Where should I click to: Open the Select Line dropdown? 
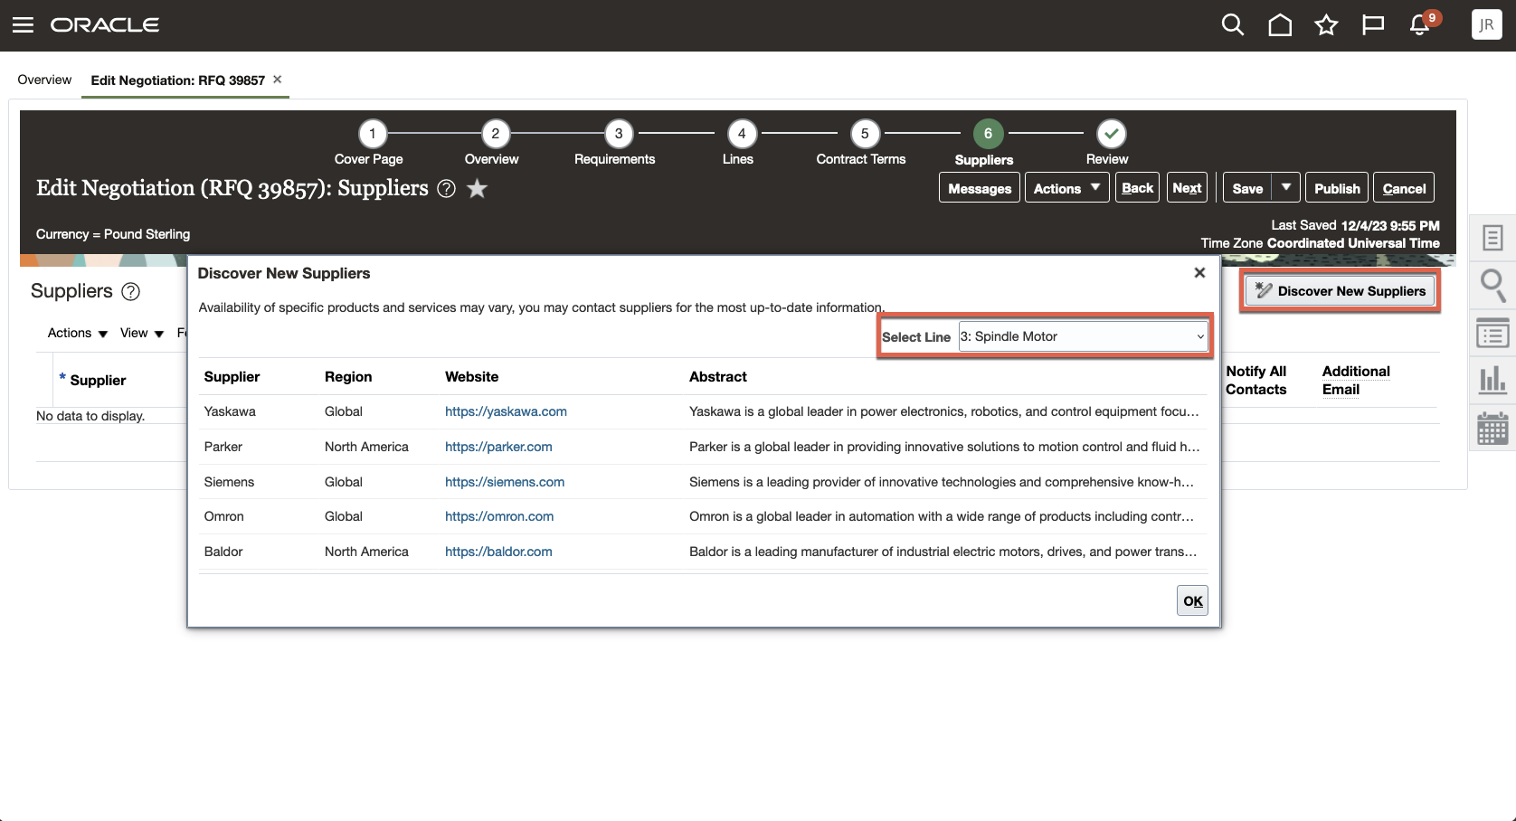(1084, 336)
